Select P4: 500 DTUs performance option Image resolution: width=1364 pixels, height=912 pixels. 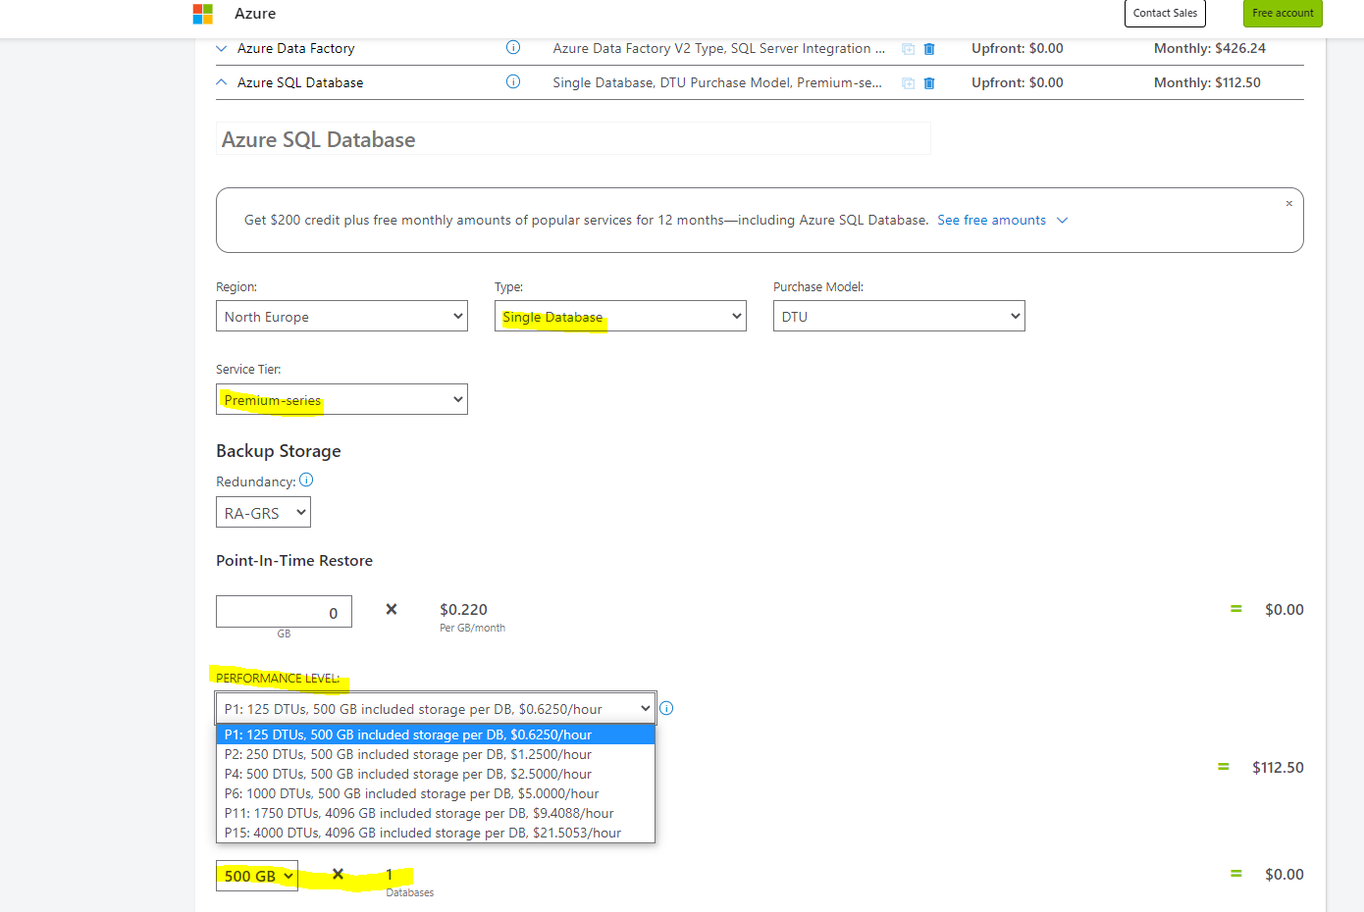coord(435,774)
